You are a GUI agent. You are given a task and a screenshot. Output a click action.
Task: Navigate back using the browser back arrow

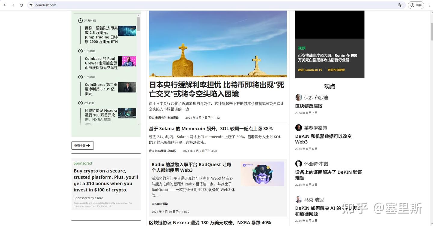[x=5, y=5]
